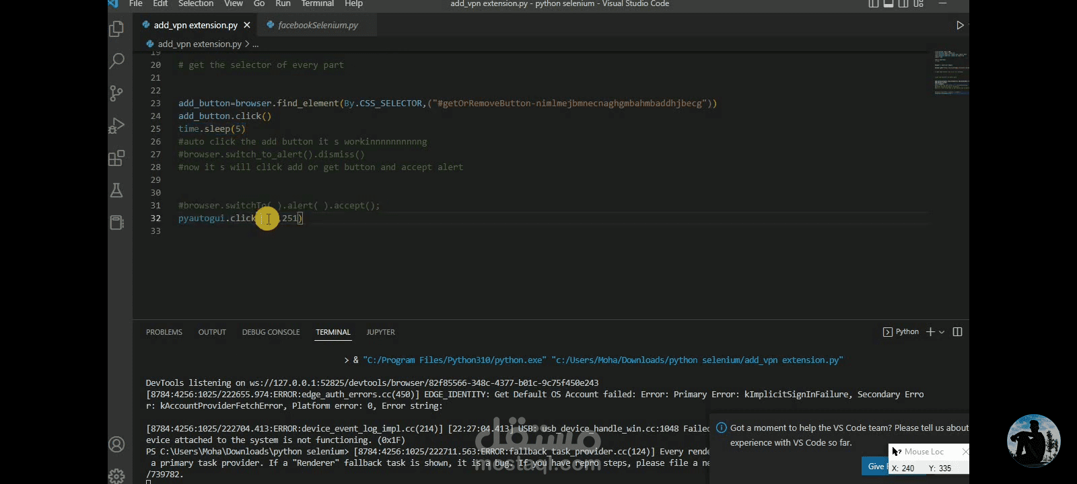Switch to the DEBUG CONSOLE tab

[271, 332]
